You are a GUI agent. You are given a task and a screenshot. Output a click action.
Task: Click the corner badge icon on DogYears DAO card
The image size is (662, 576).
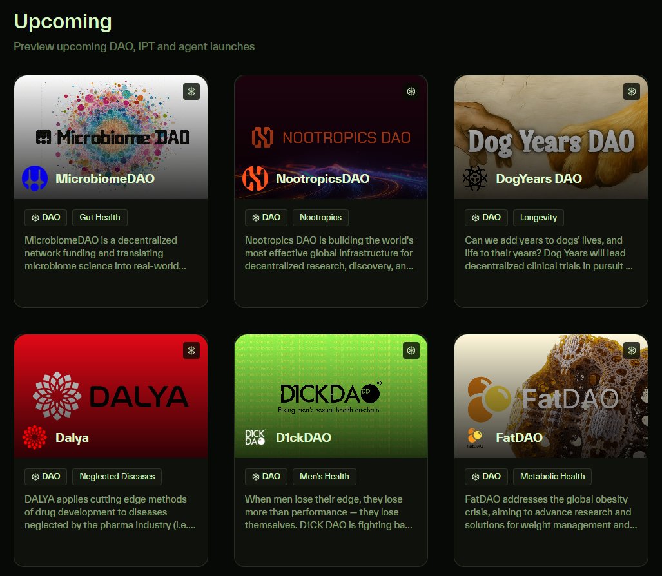632,91
